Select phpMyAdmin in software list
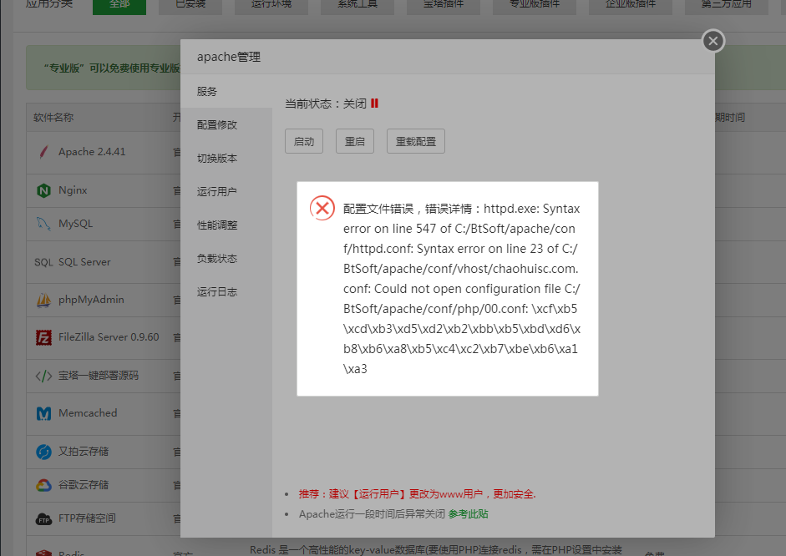The width and height of the screenshot is (786, 556). tap(91, 300)
